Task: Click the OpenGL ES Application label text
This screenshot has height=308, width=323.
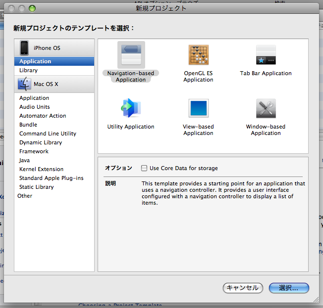Action: pyautogui.click(x=198, y=77)
